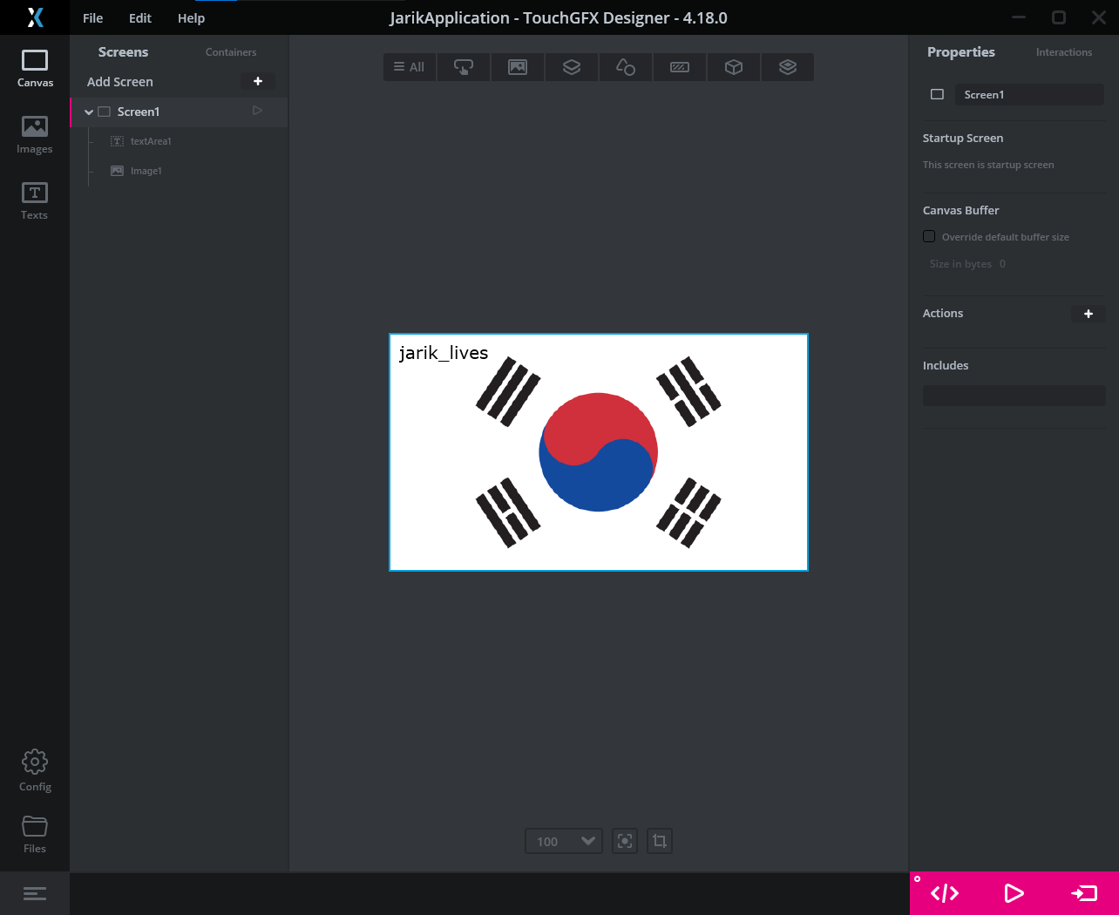Fit canvas to screen icon
The height and width of the screenshot is (915, 1119).
(625, 841)
